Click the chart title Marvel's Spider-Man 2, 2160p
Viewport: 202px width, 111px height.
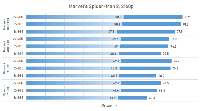coord(101,6)
